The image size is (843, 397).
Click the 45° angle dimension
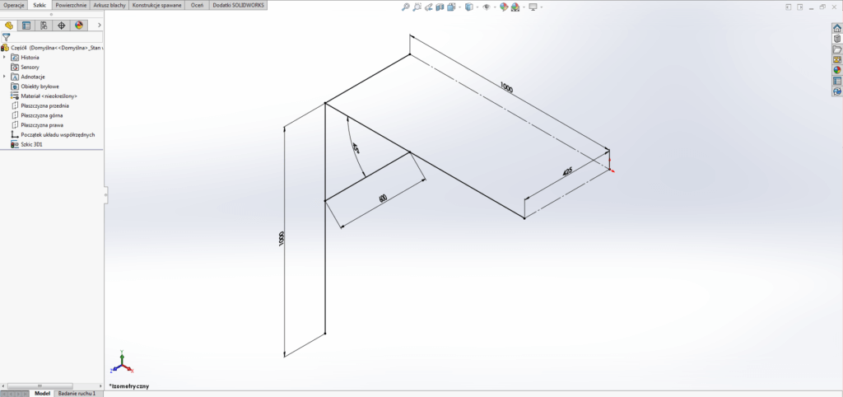pos(356,148)
